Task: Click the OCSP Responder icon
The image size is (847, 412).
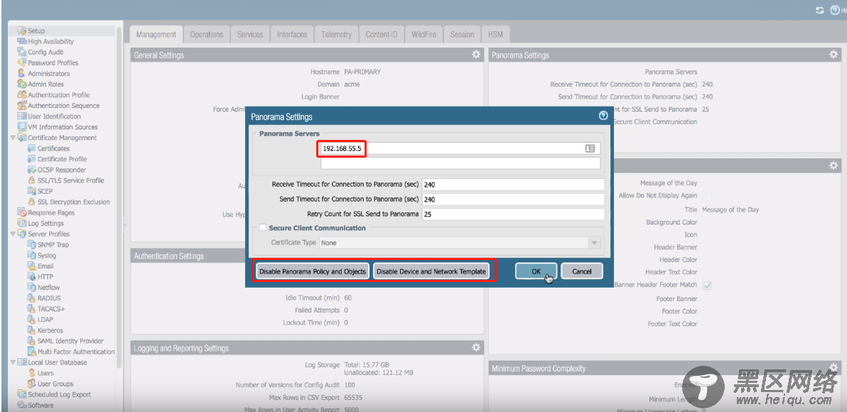Action: (x=32, y=170)
